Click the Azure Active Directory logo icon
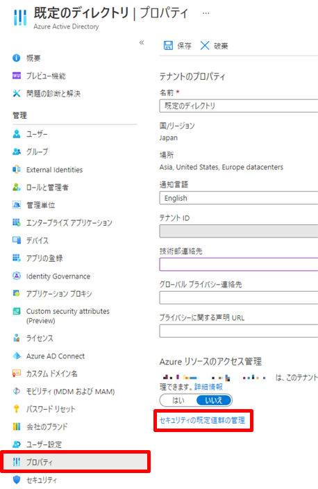Viewport: 318px width, 489px height. (x=20, y=17)
